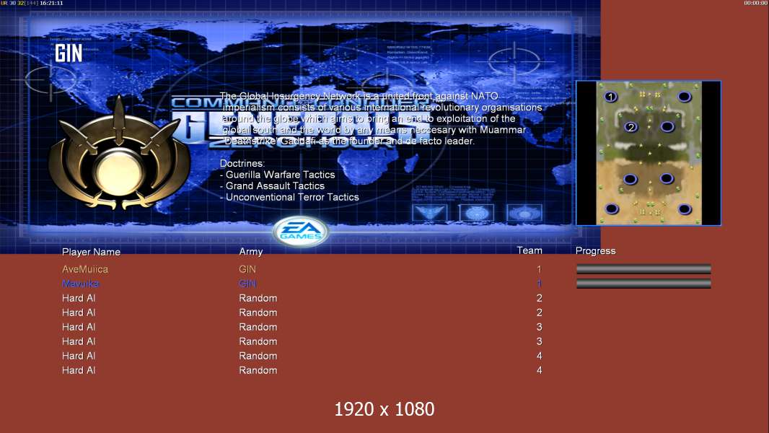
Task: Click the minimap preview thumbnail
Action: click(649, 153)
